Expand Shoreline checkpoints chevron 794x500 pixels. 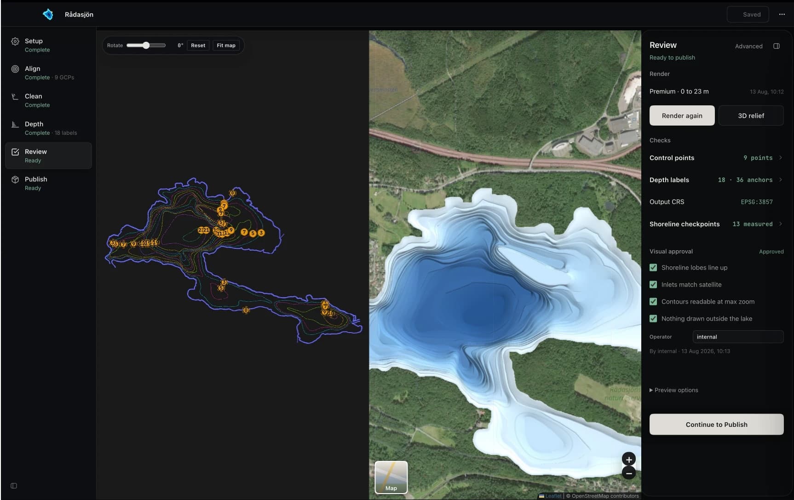point(781,224)
